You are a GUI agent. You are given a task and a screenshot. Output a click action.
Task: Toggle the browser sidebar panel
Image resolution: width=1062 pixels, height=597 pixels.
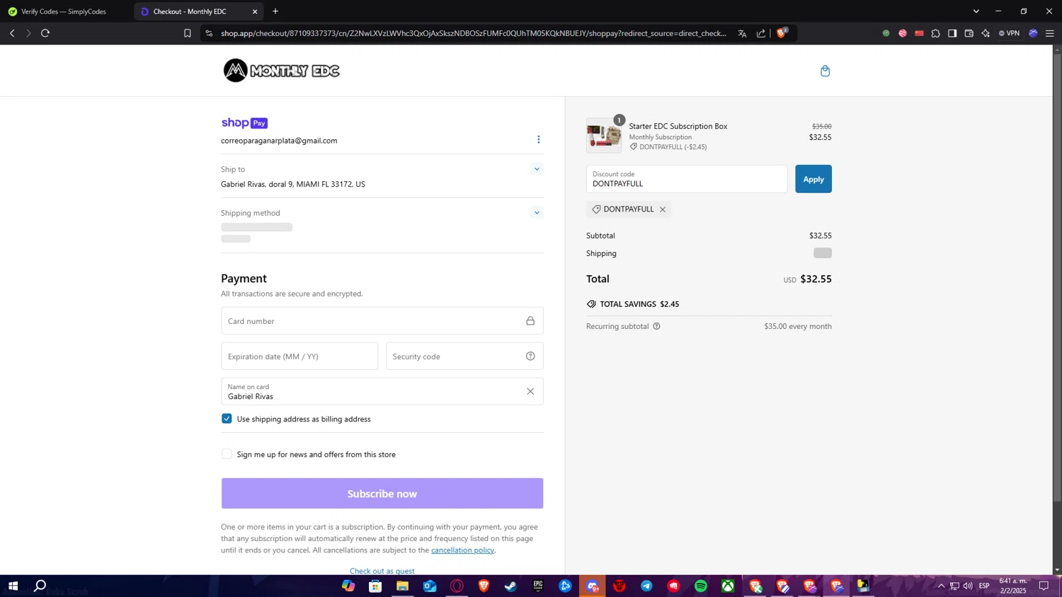pyautogui.click(x=952, y=33)
